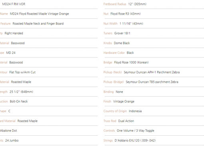
Task: Click the Abalone Dot inlay value
Action: (8, 131)
